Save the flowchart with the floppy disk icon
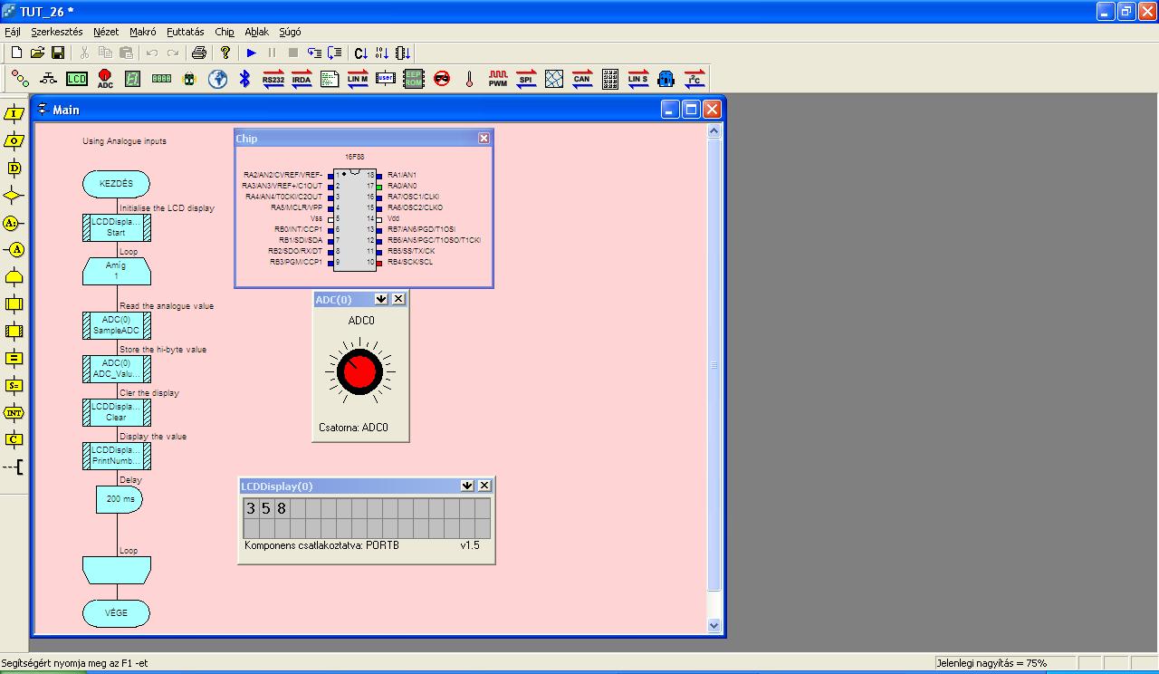 click(x=58, y=53)
